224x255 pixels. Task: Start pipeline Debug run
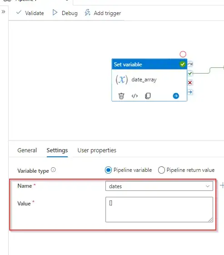65,13
